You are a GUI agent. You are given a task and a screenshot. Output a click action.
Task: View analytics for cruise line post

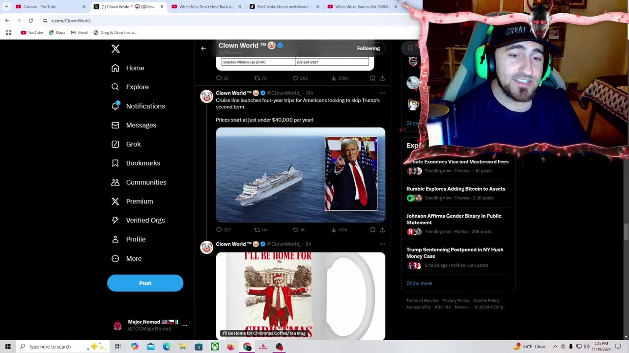pos(334,229)
